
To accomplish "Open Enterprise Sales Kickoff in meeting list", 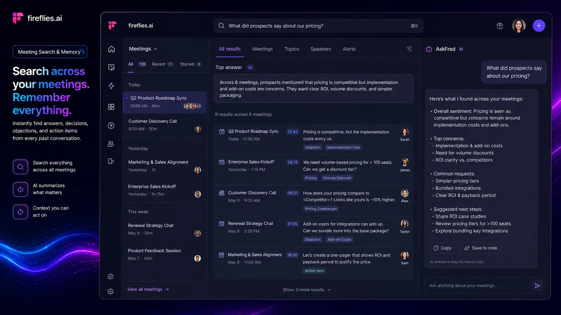I will click(164, 190).
